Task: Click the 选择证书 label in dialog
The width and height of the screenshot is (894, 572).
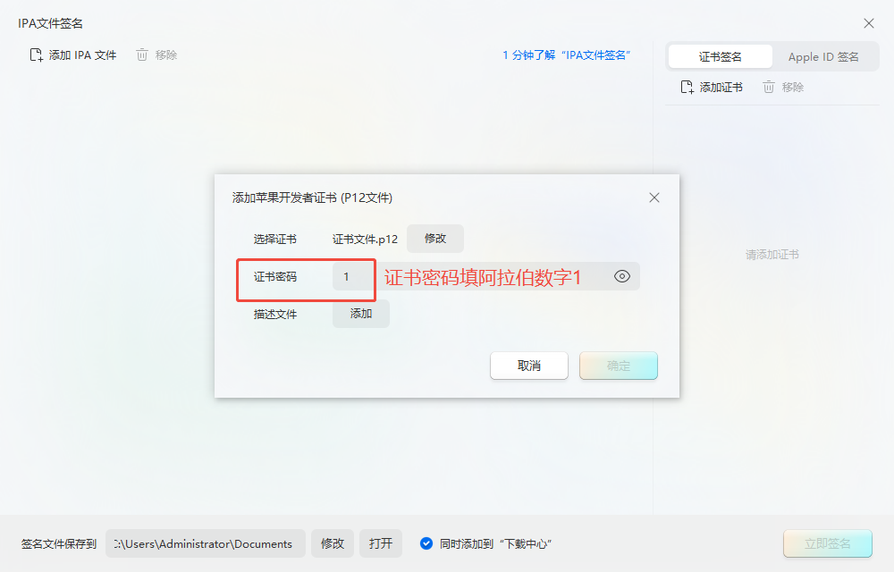Action: (275, 240)
